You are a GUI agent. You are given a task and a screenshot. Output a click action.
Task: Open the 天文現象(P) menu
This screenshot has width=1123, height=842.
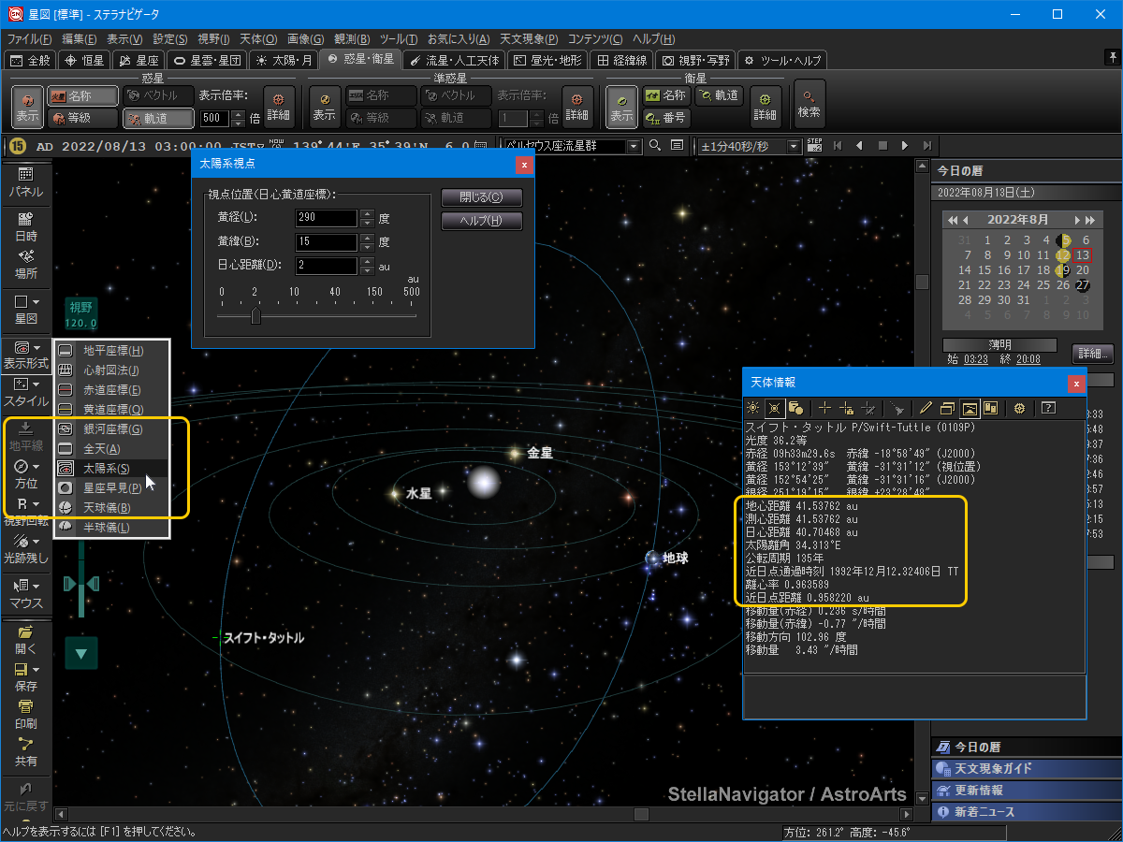coord(529,39)
